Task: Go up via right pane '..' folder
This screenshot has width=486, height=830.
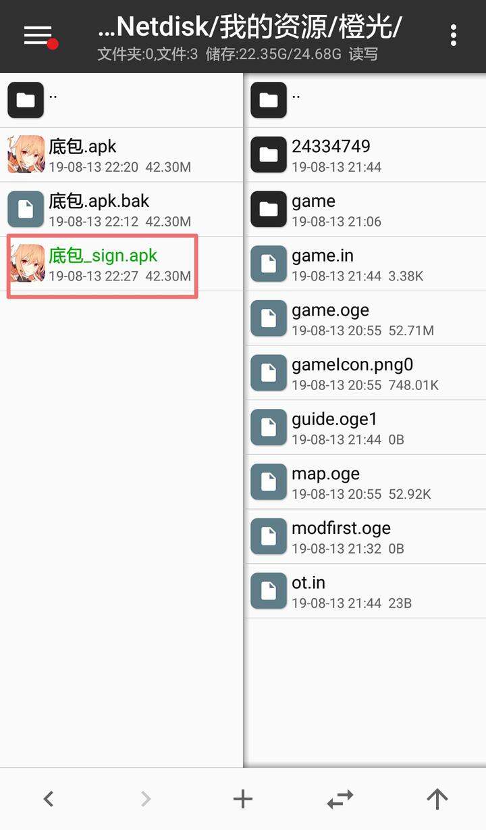Action: [365, 100]
